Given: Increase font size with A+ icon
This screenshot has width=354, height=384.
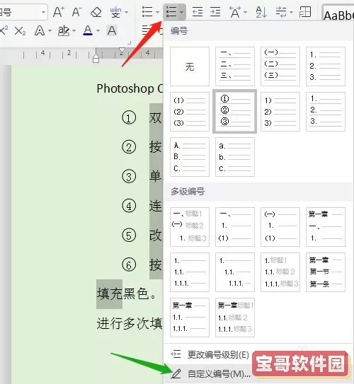Looking at the screenshot, I should point(59,12).
